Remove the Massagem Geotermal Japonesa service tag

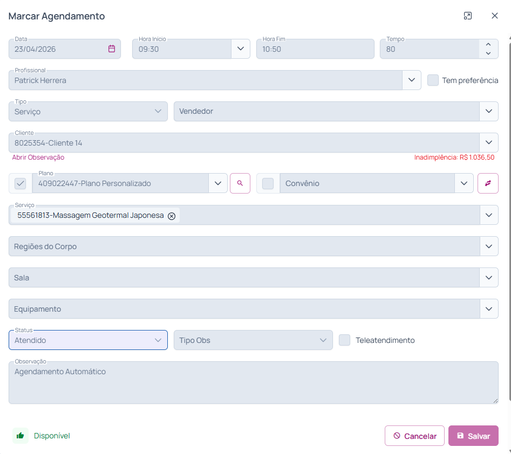172,216
